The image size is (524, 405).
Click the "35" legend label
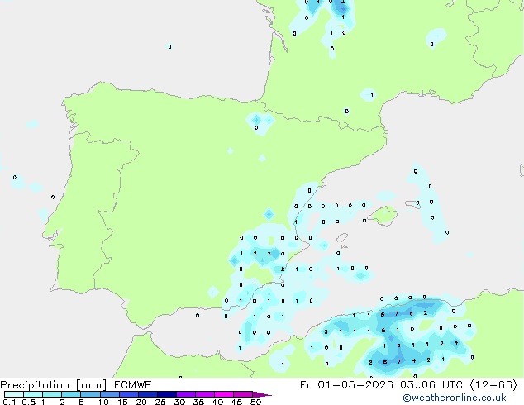(198, 402)
